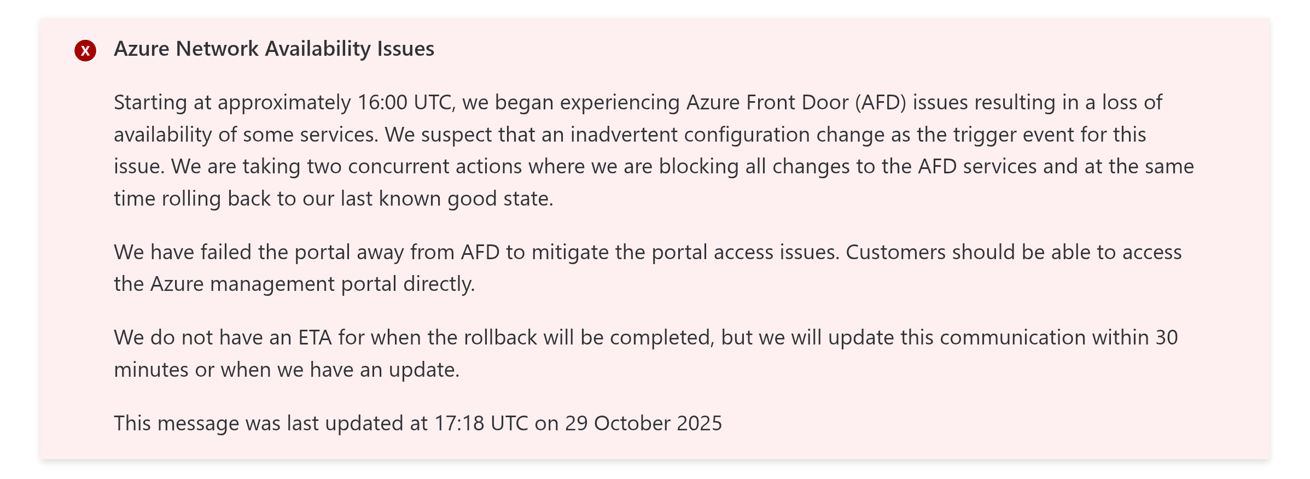1310x479 pixels.
Task: Click "minutes or when we have an update" line
Action: pyautogui.click(x=286, y=370)
